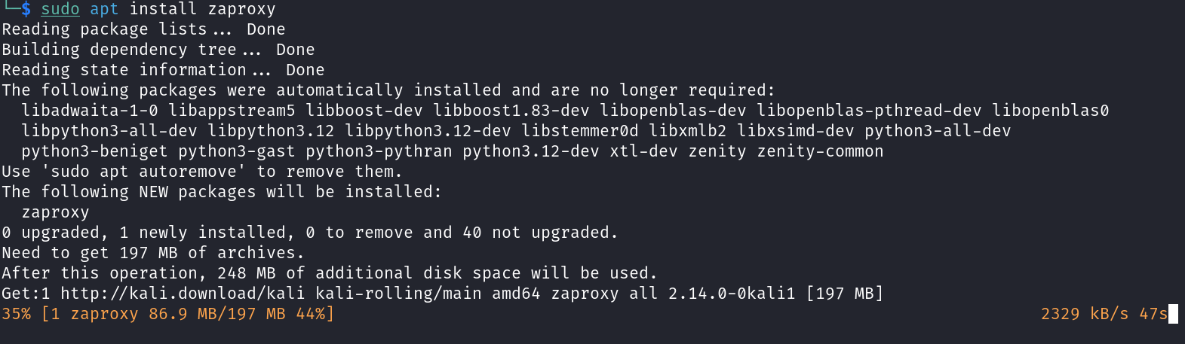The height and width of the screenshot is (344, 1185).
Task: Click the python3-all-dev package name
Action: 938,131
